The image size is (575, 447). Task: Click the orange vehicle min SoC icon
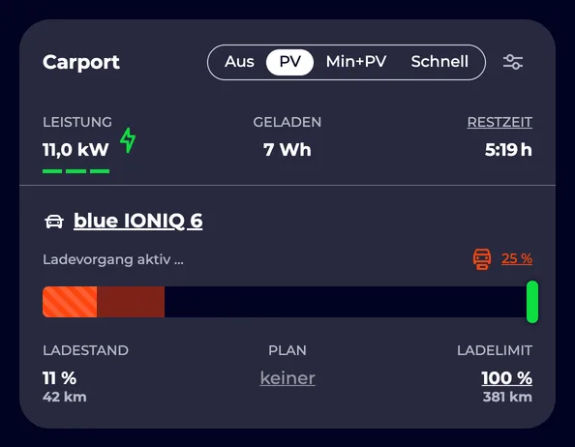[482, 259]
